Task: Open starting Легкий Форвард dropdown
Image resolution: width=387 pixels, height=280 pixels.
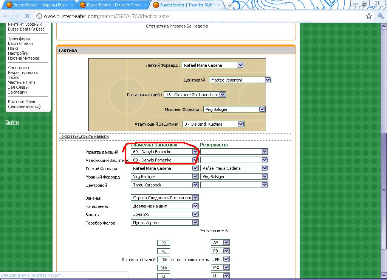Action: pyautogui.click(x=213, y=65)
